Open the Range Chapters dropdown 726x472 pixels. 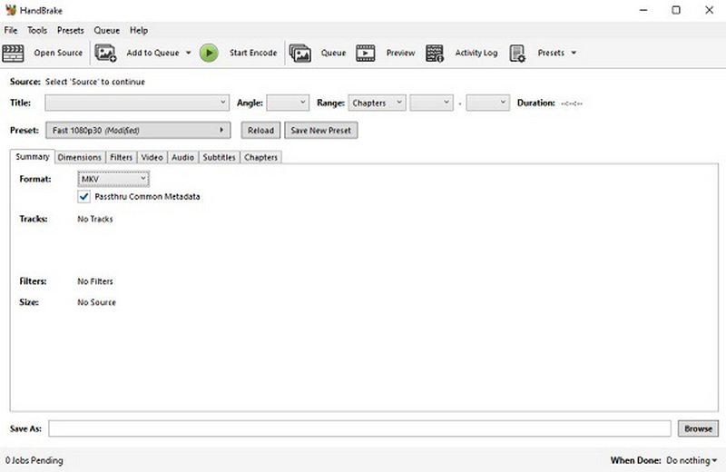pos(377,103)
